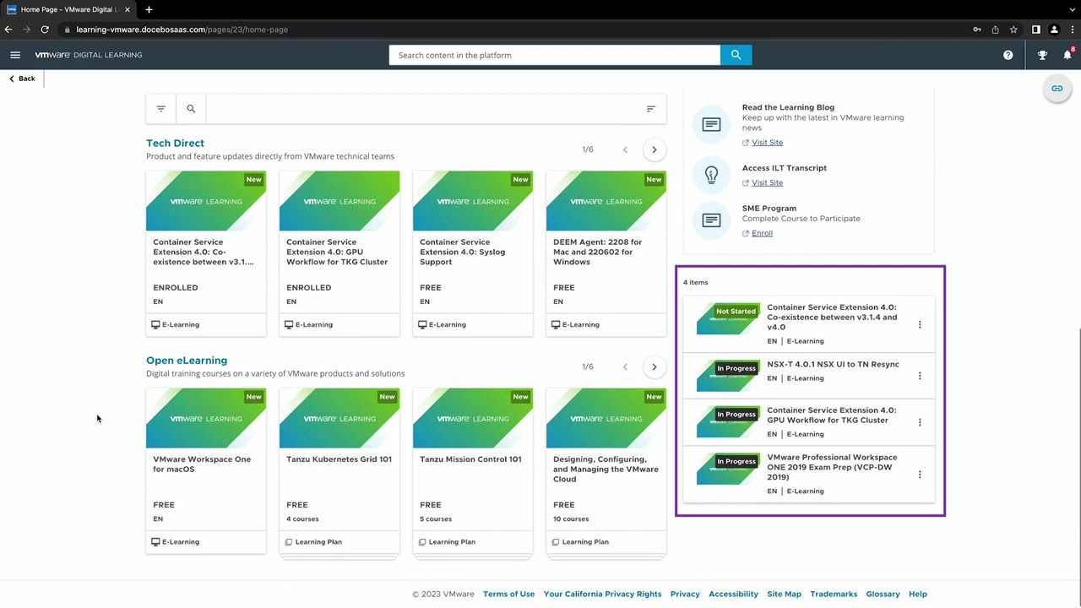Screen dimensions: 1081x608
Task: Open options for NSX-T 4.0.1 Resync item
Action: 920,376
